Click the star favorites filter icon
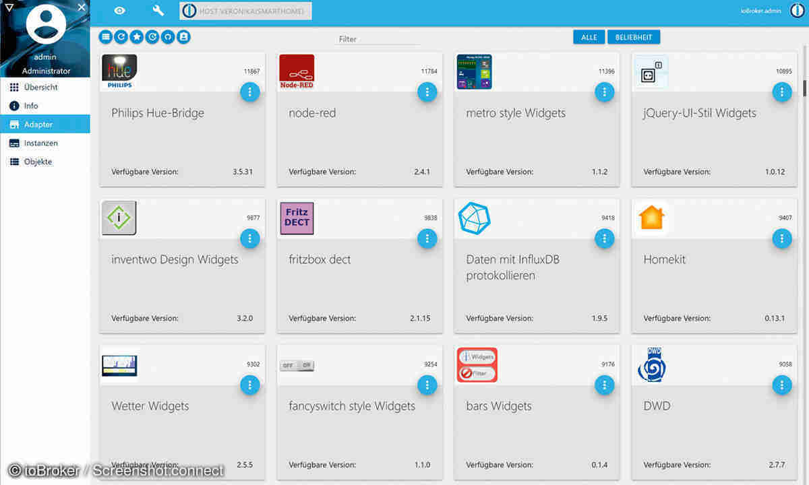 point(137,37)
